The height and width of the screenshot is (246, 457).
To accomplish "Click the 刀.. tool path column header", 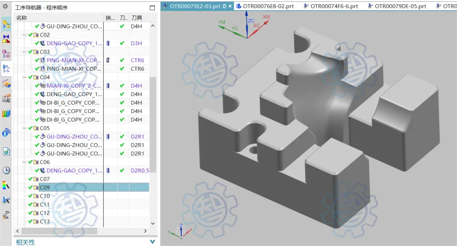I will (124, 18).
